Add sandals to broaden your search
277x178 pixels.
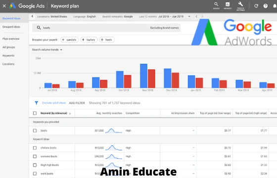pos(69,40)
